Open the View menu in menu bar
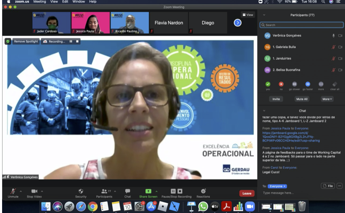345x213 pixels. [x=54, y=2]
